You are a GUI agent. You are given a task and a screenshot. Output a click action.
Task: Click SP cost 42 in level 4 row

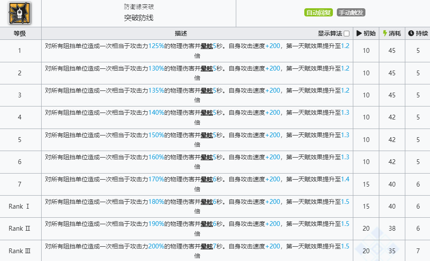[x=392, y=117]
